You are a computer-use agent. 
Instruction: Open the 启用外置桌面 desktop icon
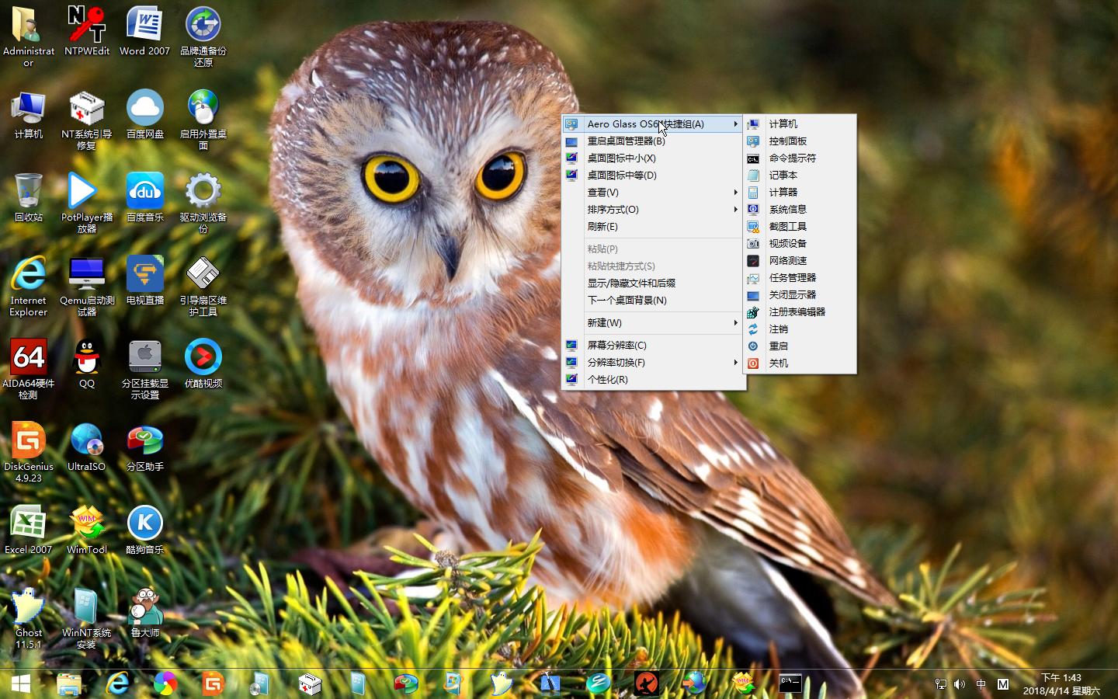203,120
